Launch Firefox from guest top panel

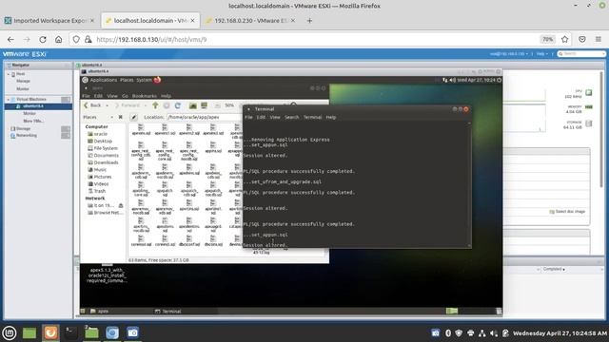(x=157, y=80)
